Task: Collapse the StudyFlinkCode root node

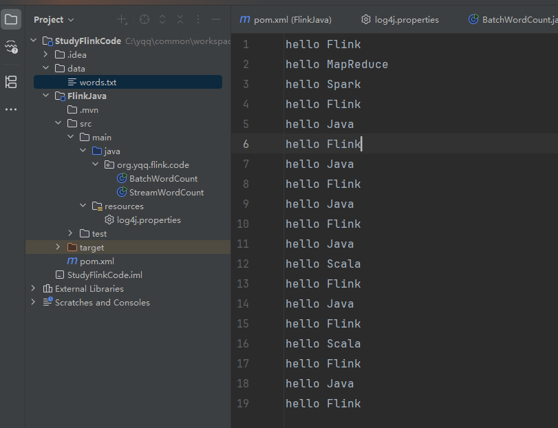Action: (x=34, y=41)
